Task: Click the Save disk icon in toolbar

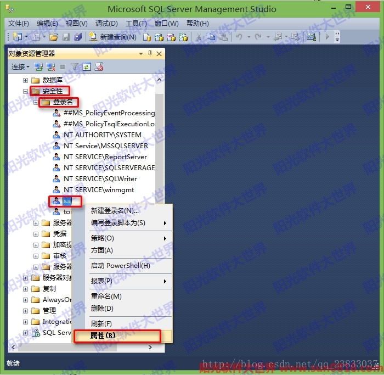Action: tap(66, 37)
